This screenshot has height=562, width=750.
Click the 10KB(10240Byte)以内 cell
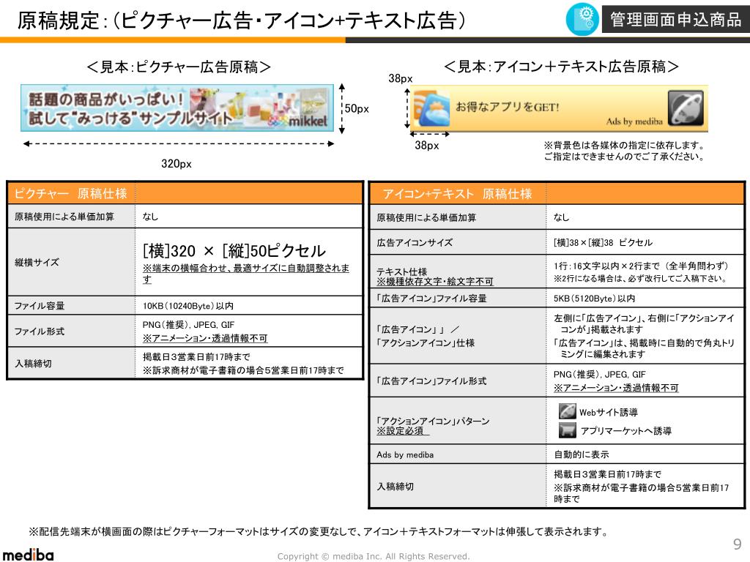click(188, 306)
